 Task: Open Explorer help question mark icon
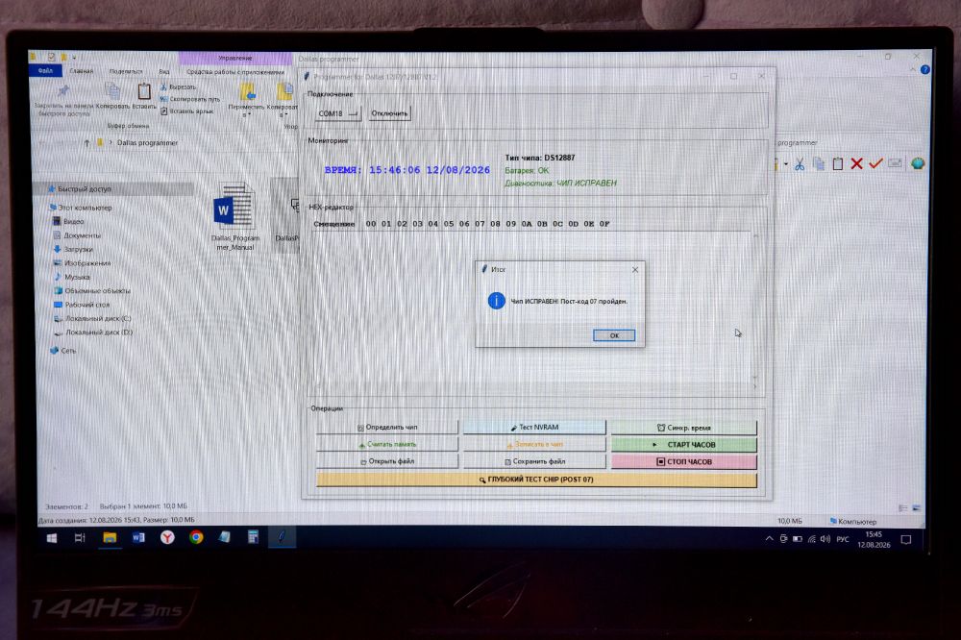pyautogui.click(x=924, y=70)
